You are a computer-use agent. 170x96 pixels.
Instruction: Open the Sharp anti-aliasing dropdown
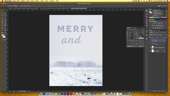coord(141,46)
